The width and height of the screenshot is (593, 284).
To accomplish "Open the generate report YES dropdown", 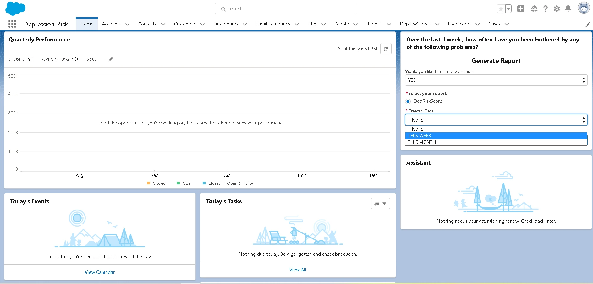I will coord(496,80).
